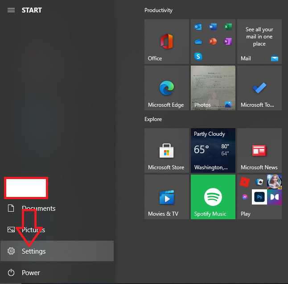
Task: Open Dolby icon in Play tile
Action: (x=274, y=197)
